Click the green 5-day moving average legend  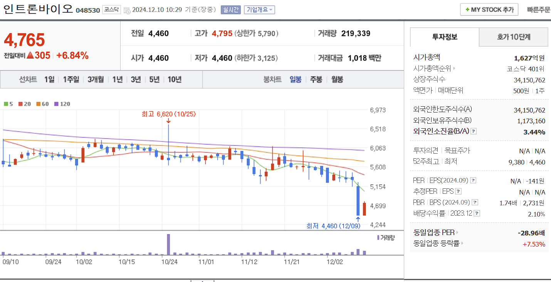click(8, 104)
